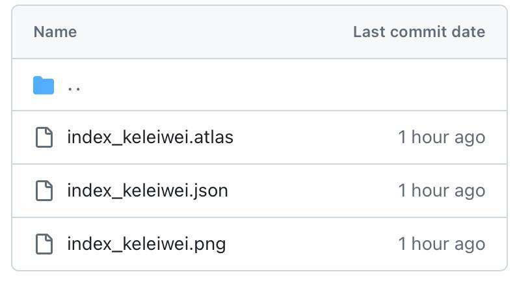Click the file icon beside index_keleiwei.atlas

44,137
